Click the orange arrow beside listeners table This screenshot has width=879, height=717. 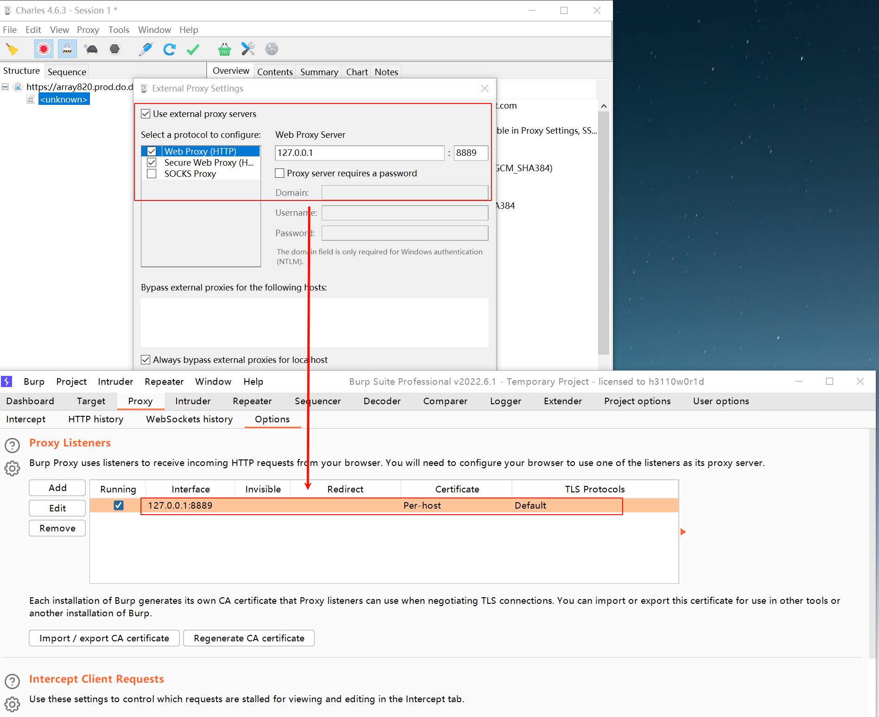click(683, 532)
